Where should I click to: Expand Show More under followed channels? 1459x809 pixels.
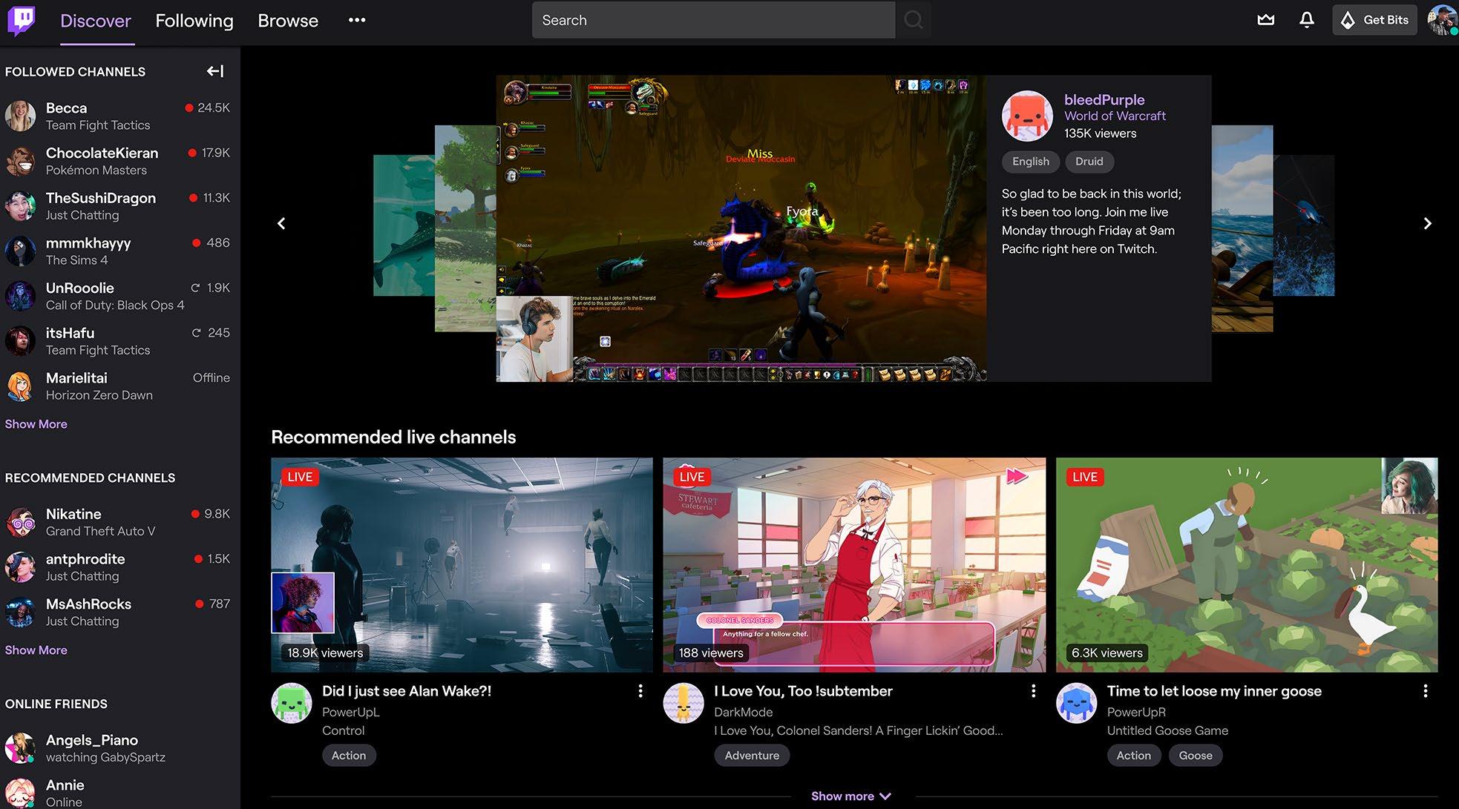coord(36,424)
